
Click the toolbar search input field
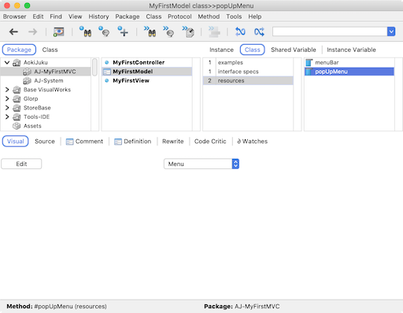point(330,31)
